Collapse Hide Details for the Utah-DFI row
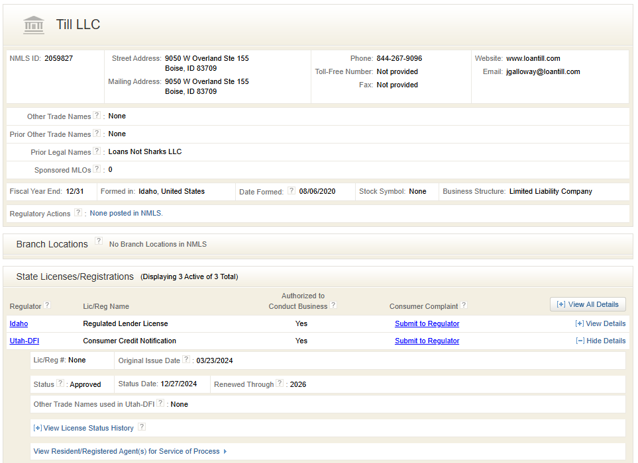The width and height of the screenshot is (638, 463). click(600, 341)
